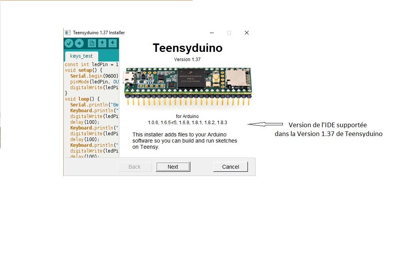Click the 'for Arduino' text
The height and width of the screenshot is (264, 406).
coord(187,116)
